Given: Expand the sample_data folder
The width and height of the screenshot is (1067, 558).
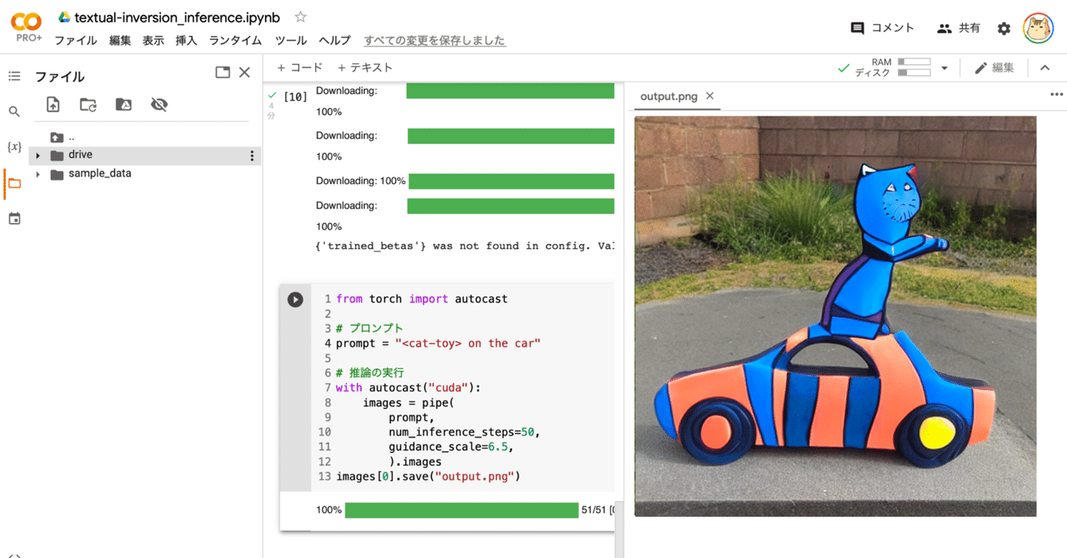Looking at the screenshot, I should (38, 173).
